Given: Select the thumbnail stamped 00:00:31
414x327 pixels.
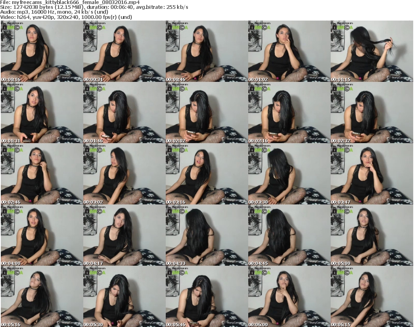Looking at the screenshot, I should click(x=125, y=51).
